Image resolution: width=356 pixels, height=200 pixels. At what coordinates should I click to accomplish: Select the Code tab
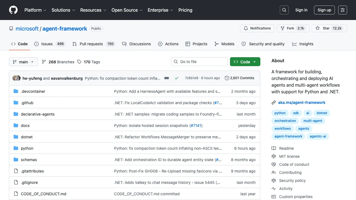tap(19, 44)
